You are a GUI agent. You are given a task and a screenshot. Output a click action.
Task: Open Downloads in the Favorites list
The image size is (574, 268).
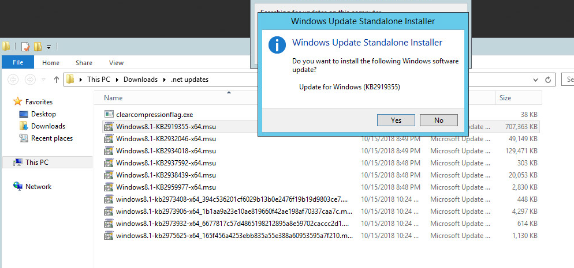(x=48, y=126)
